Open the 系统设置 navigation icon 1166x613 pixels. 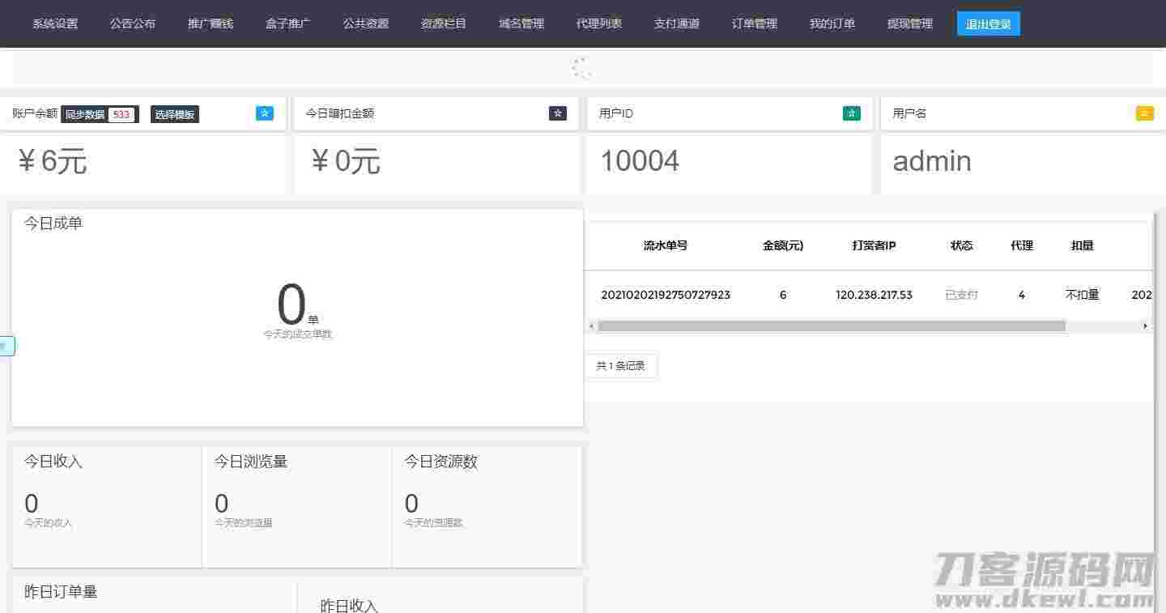tap(54, 23)
